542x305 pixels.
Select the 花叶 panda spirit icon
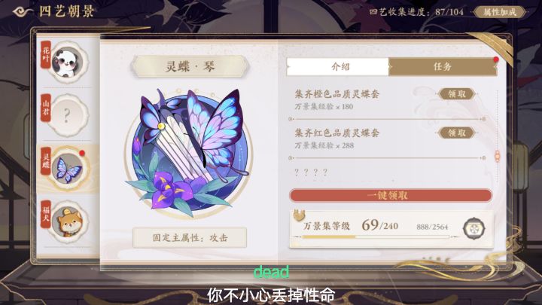68,63
